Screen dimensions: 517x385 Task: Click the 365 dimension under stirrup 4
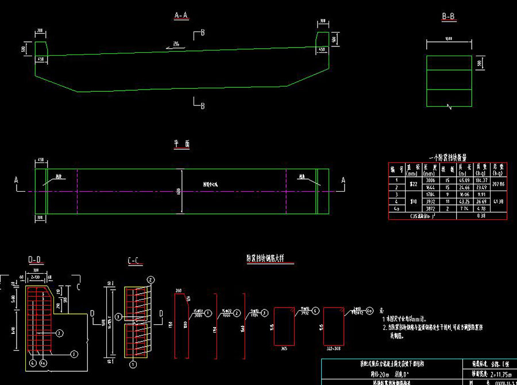click(284, 348)
